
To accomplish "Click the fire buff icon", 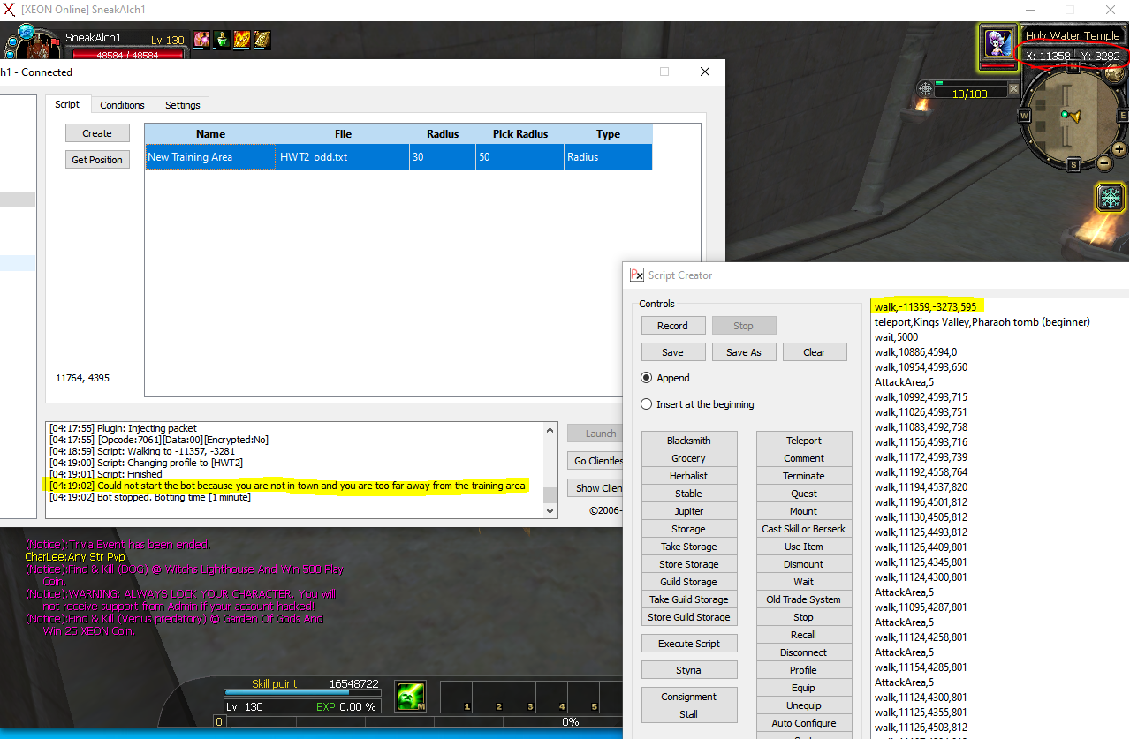I will coord(242,40).
